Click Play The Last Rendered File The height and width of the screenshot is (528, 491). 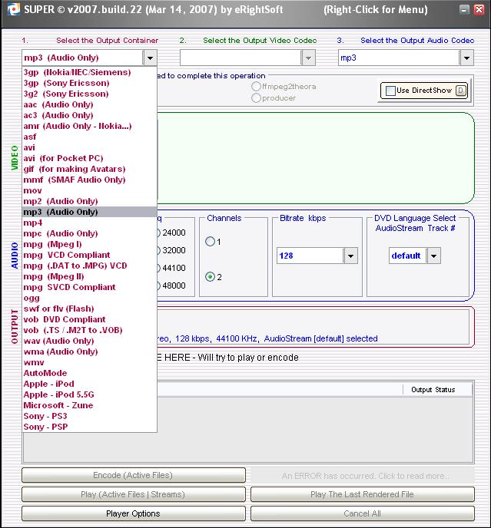coord(363,494)
